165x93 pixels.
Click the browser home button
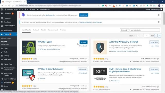(13, 6)
